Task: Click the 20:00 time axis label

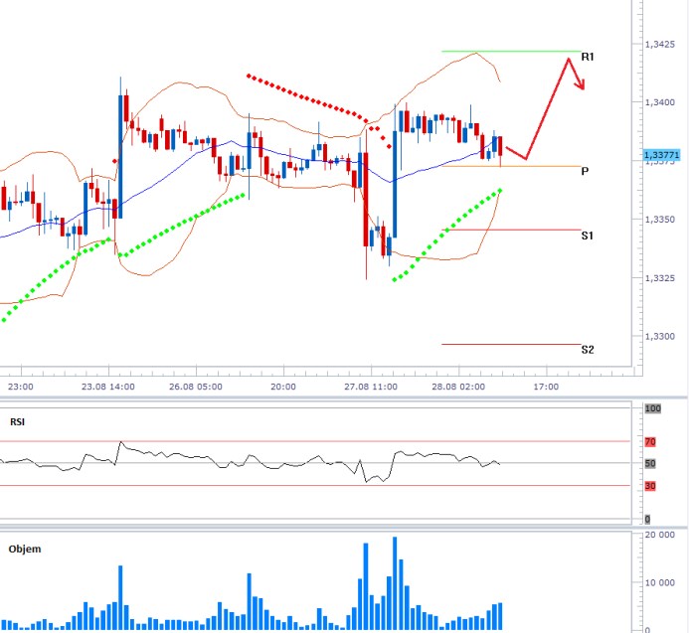Action: click(283, 387)
